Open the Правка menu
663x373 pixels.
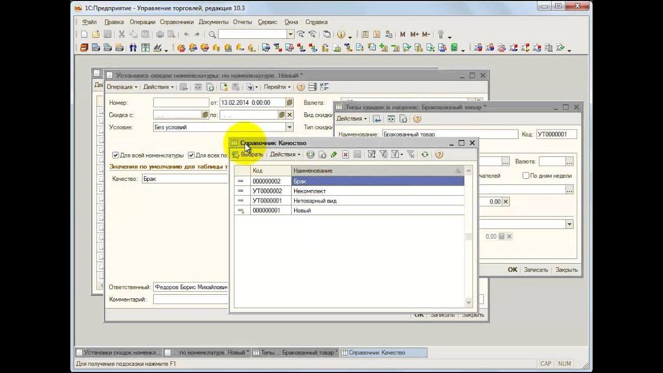click(114, 22)
